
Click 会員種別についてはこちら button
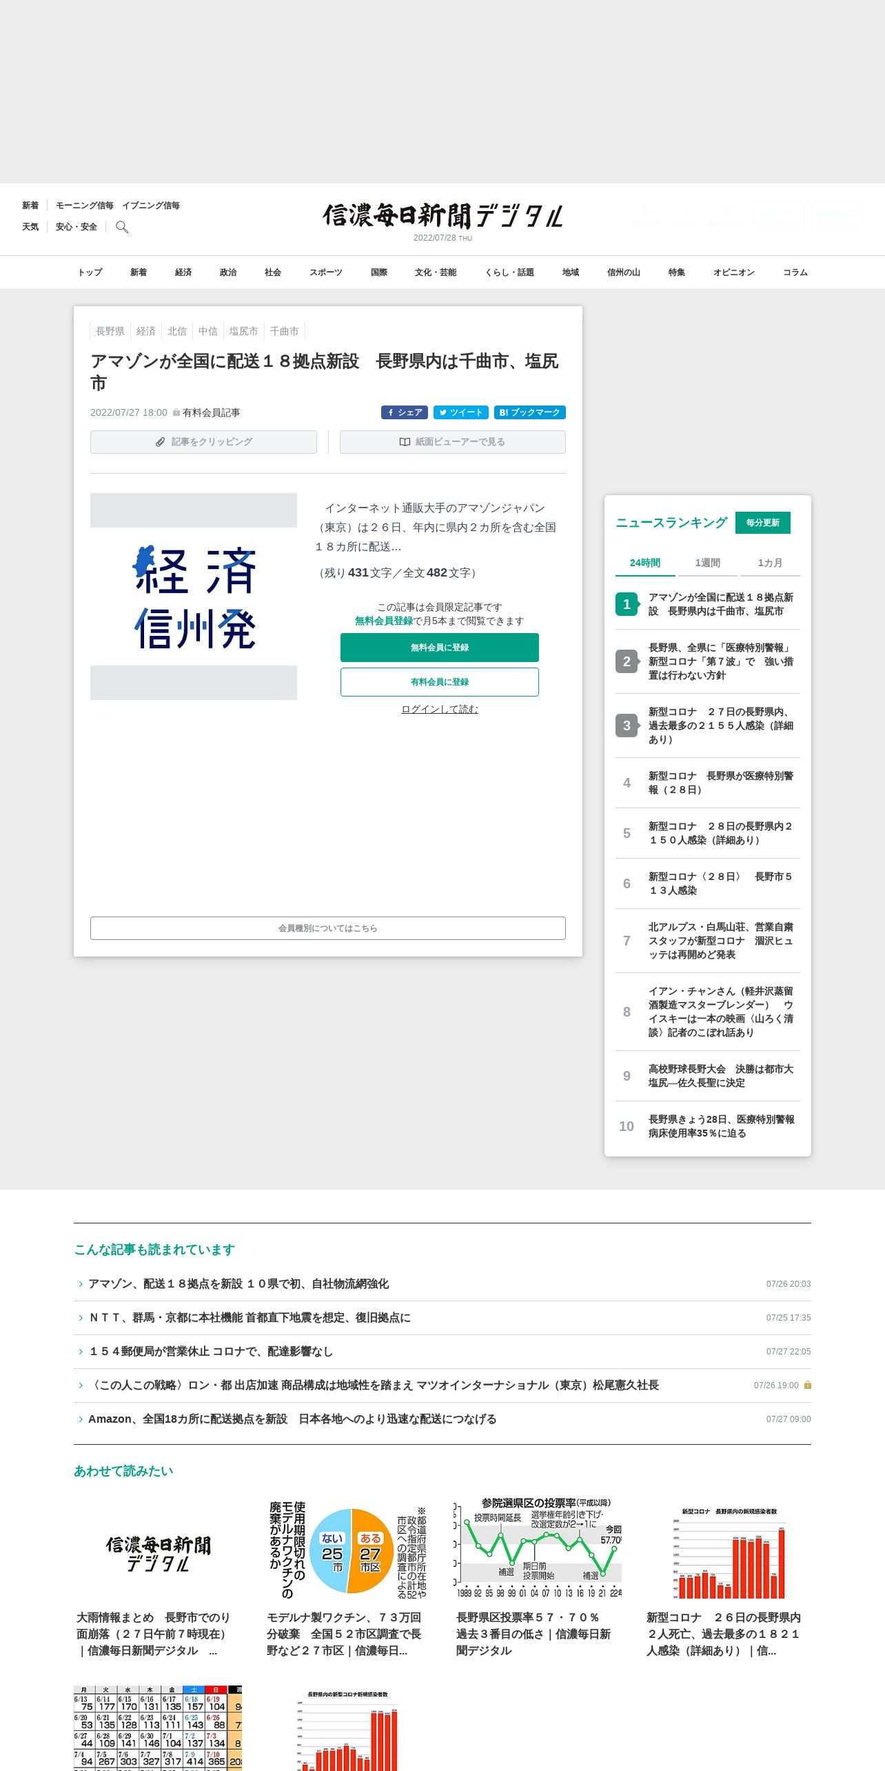click(328, 928)
